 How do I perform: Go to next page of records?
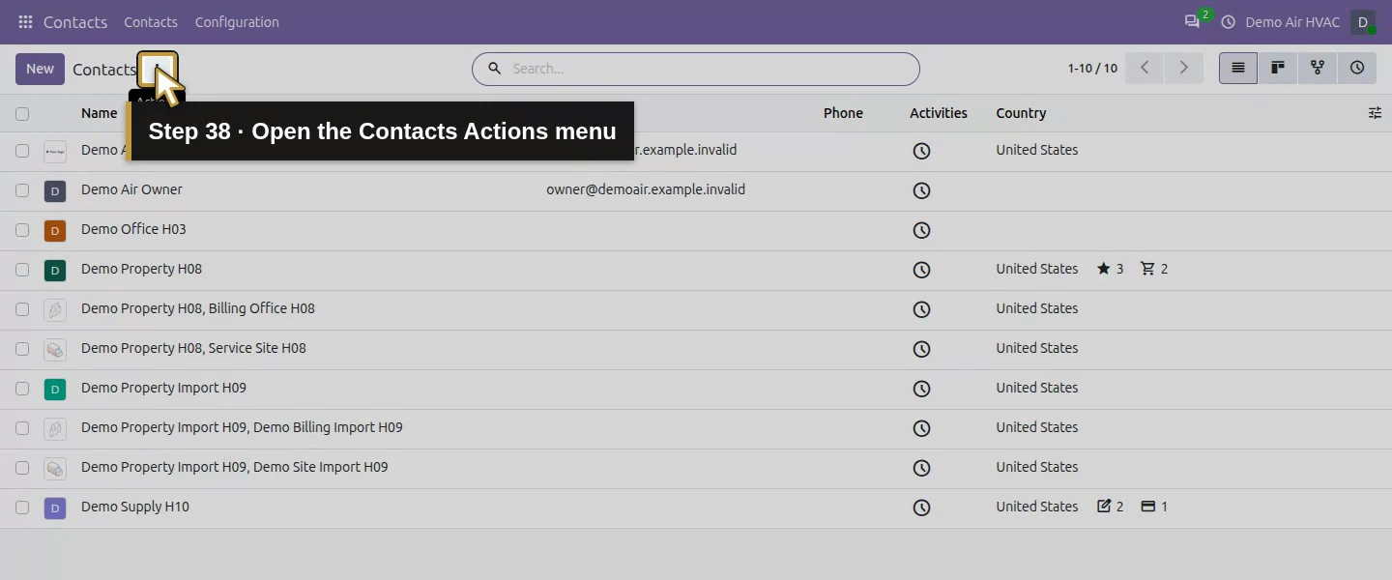click(x=1183, y=68)
